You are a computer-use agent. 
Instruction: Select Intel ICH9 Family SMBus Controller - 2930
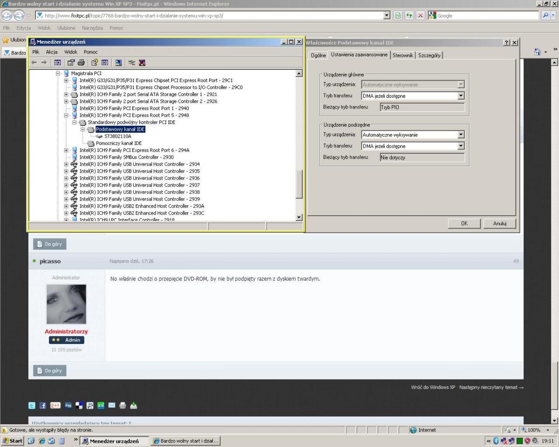127,157
